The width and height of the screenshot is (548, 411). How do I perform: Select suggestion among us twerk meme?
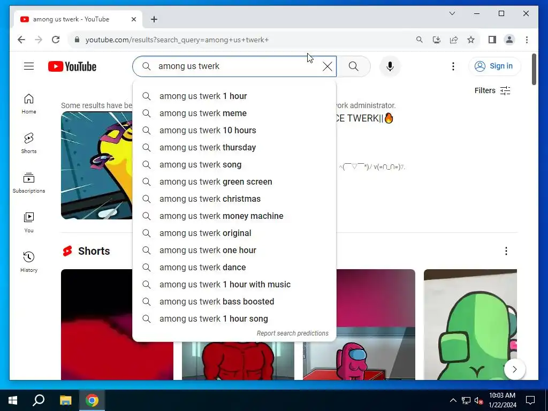click(x=234, y=113)
